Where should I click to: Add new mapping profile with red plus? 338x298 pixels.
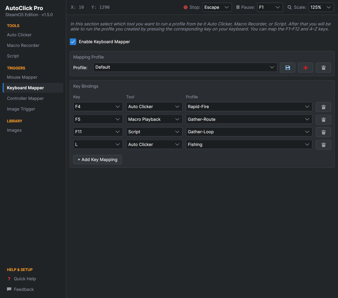305,68
